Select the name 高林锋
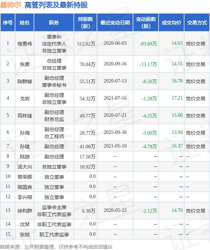210x250 pixels. 25,116
